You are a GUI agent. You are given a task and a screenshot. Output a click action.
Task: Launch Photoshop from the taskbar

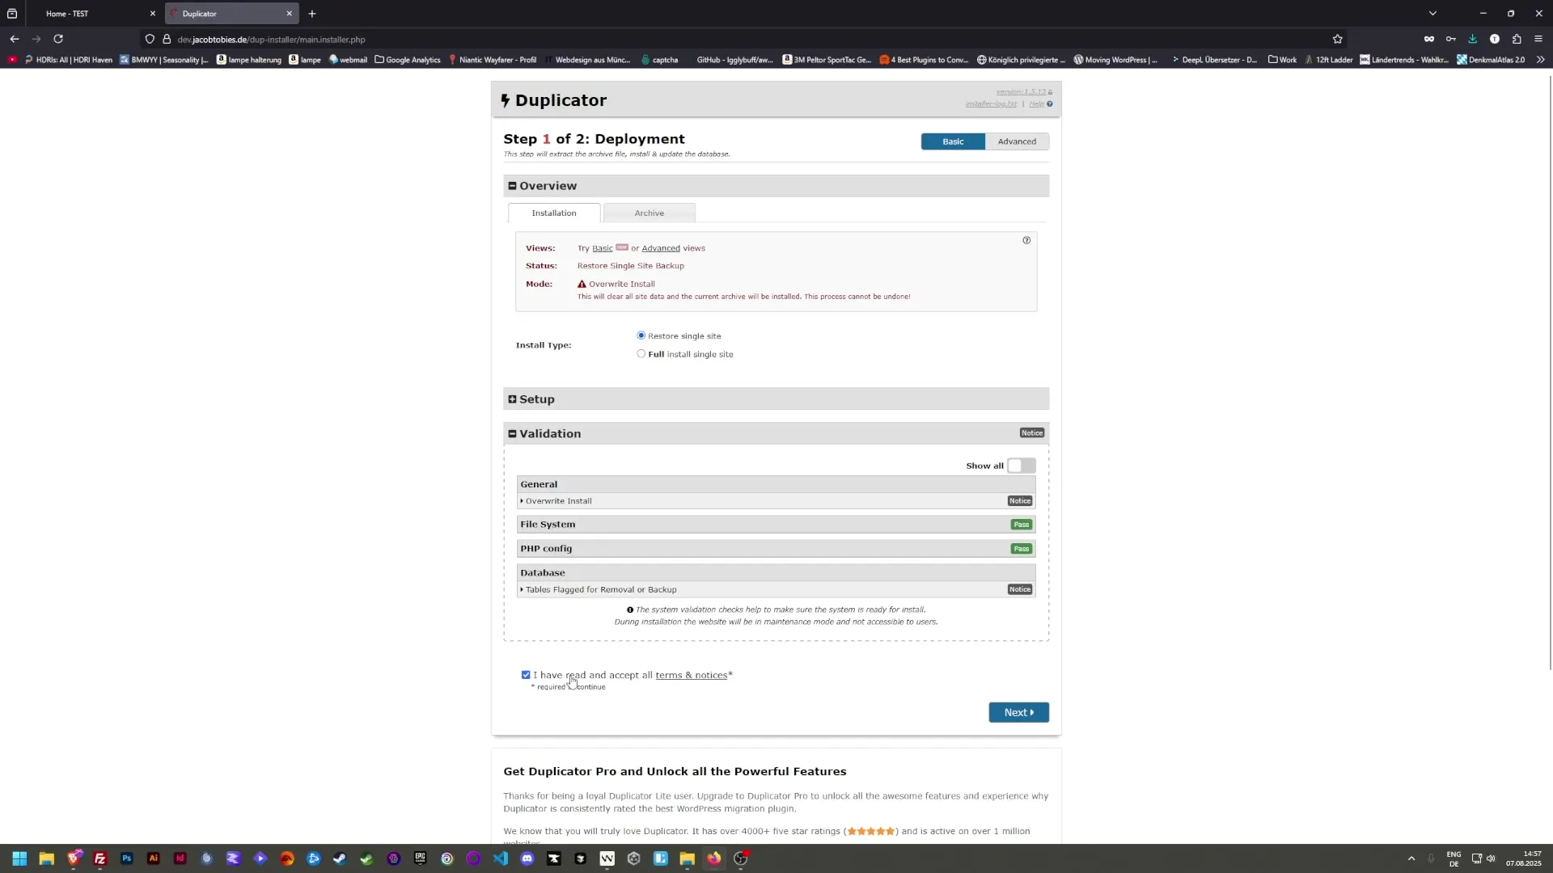[126, 858]
